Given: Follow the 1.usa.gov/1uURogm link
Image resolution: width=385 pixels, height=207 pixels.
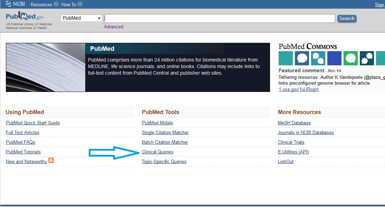Looking at the screenshot, I should (299, 89).
